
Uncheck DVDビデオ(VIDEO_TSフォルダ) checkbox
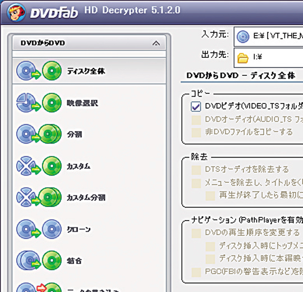point(196,106)
